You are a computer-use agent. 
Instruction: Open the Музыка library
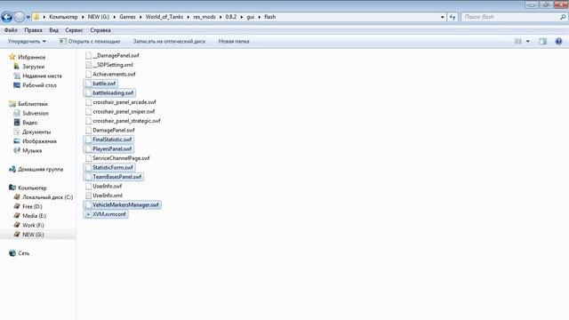coord(28,150)
